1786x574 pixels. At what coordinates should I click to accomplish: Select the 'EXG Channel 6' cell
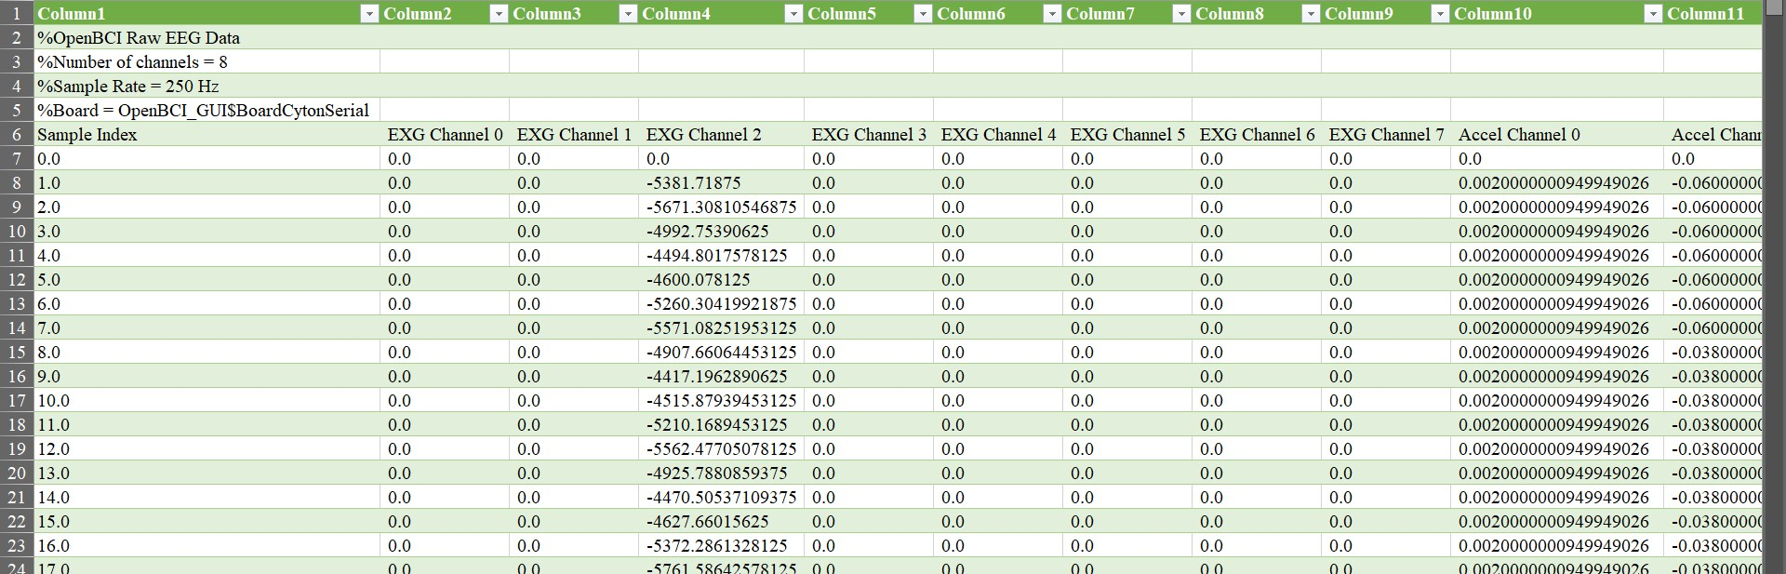(x=1257, y=135)
